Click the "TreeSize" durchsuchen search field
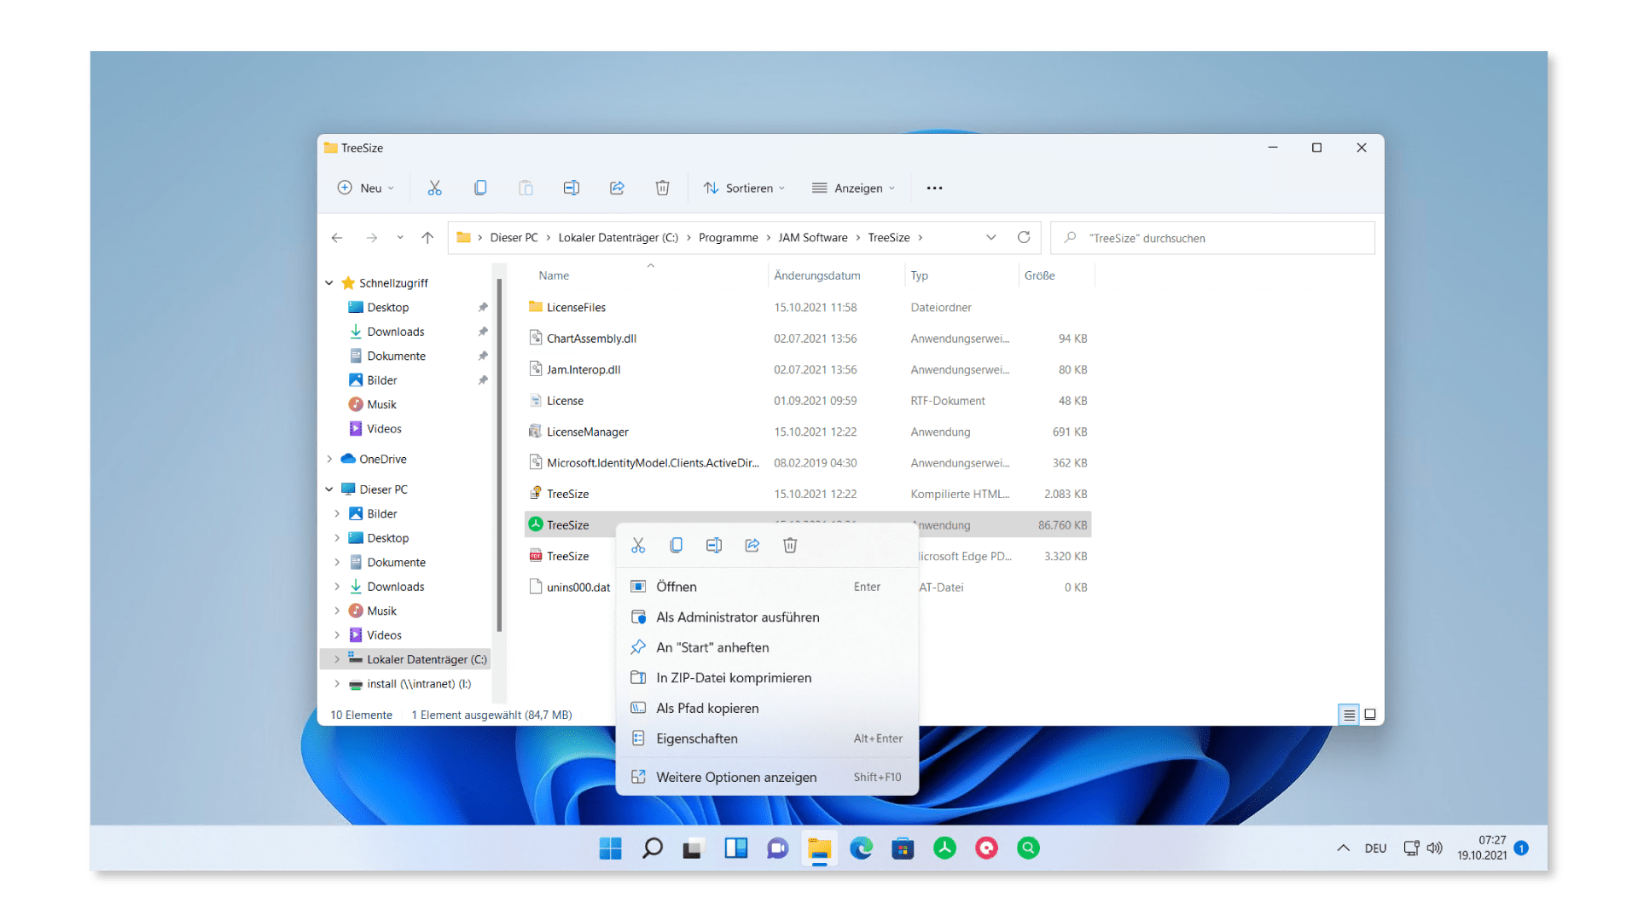 [1212, 238]
